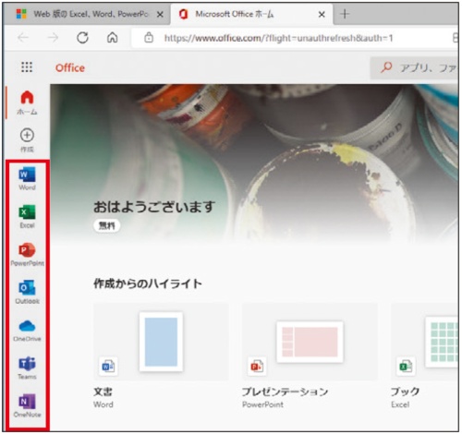The height and width of the screenshot is (434, 462).
Task: Launch PowerPoint from the sidebar
Action: [27, 255]
